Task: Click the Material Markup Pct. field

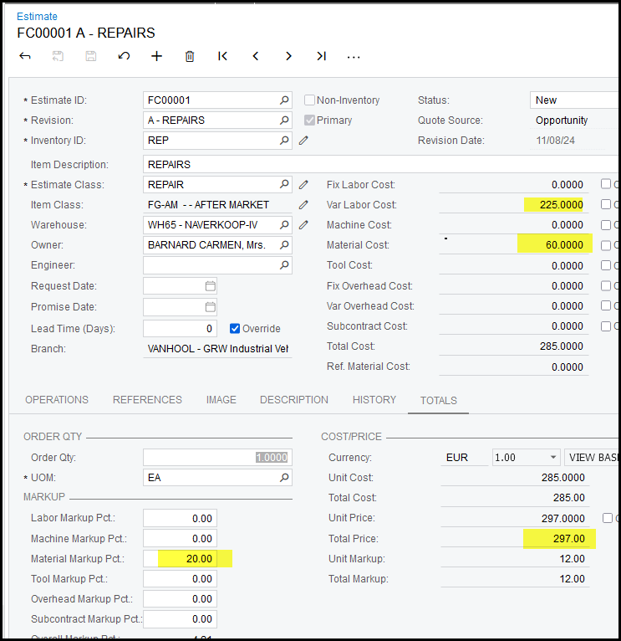Action: 180,559
